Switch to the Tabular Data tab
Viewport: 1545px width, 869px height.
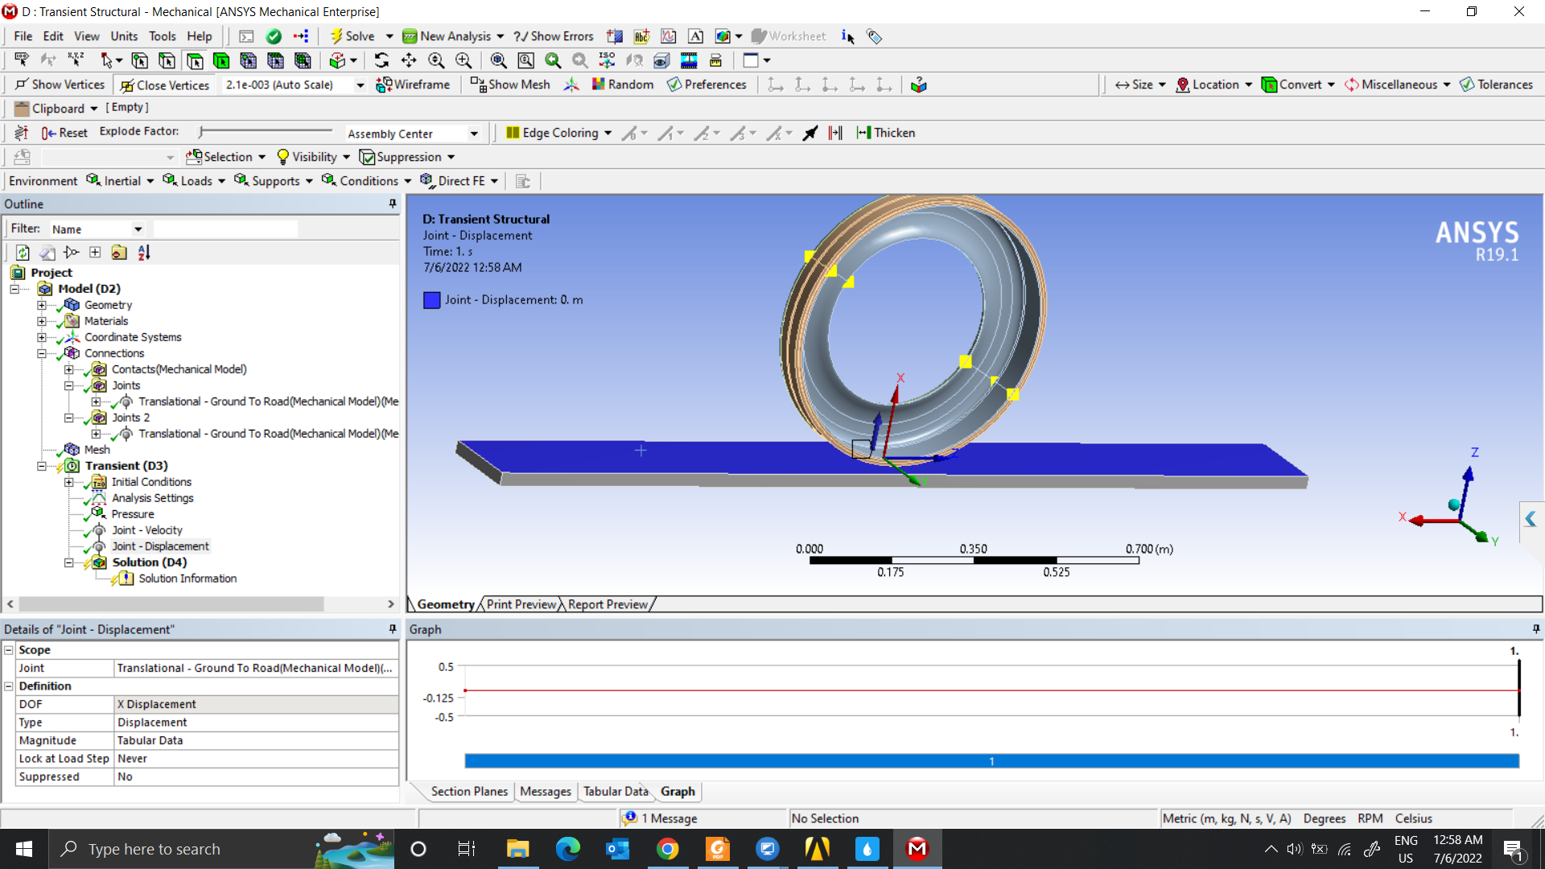click(615, 792)
